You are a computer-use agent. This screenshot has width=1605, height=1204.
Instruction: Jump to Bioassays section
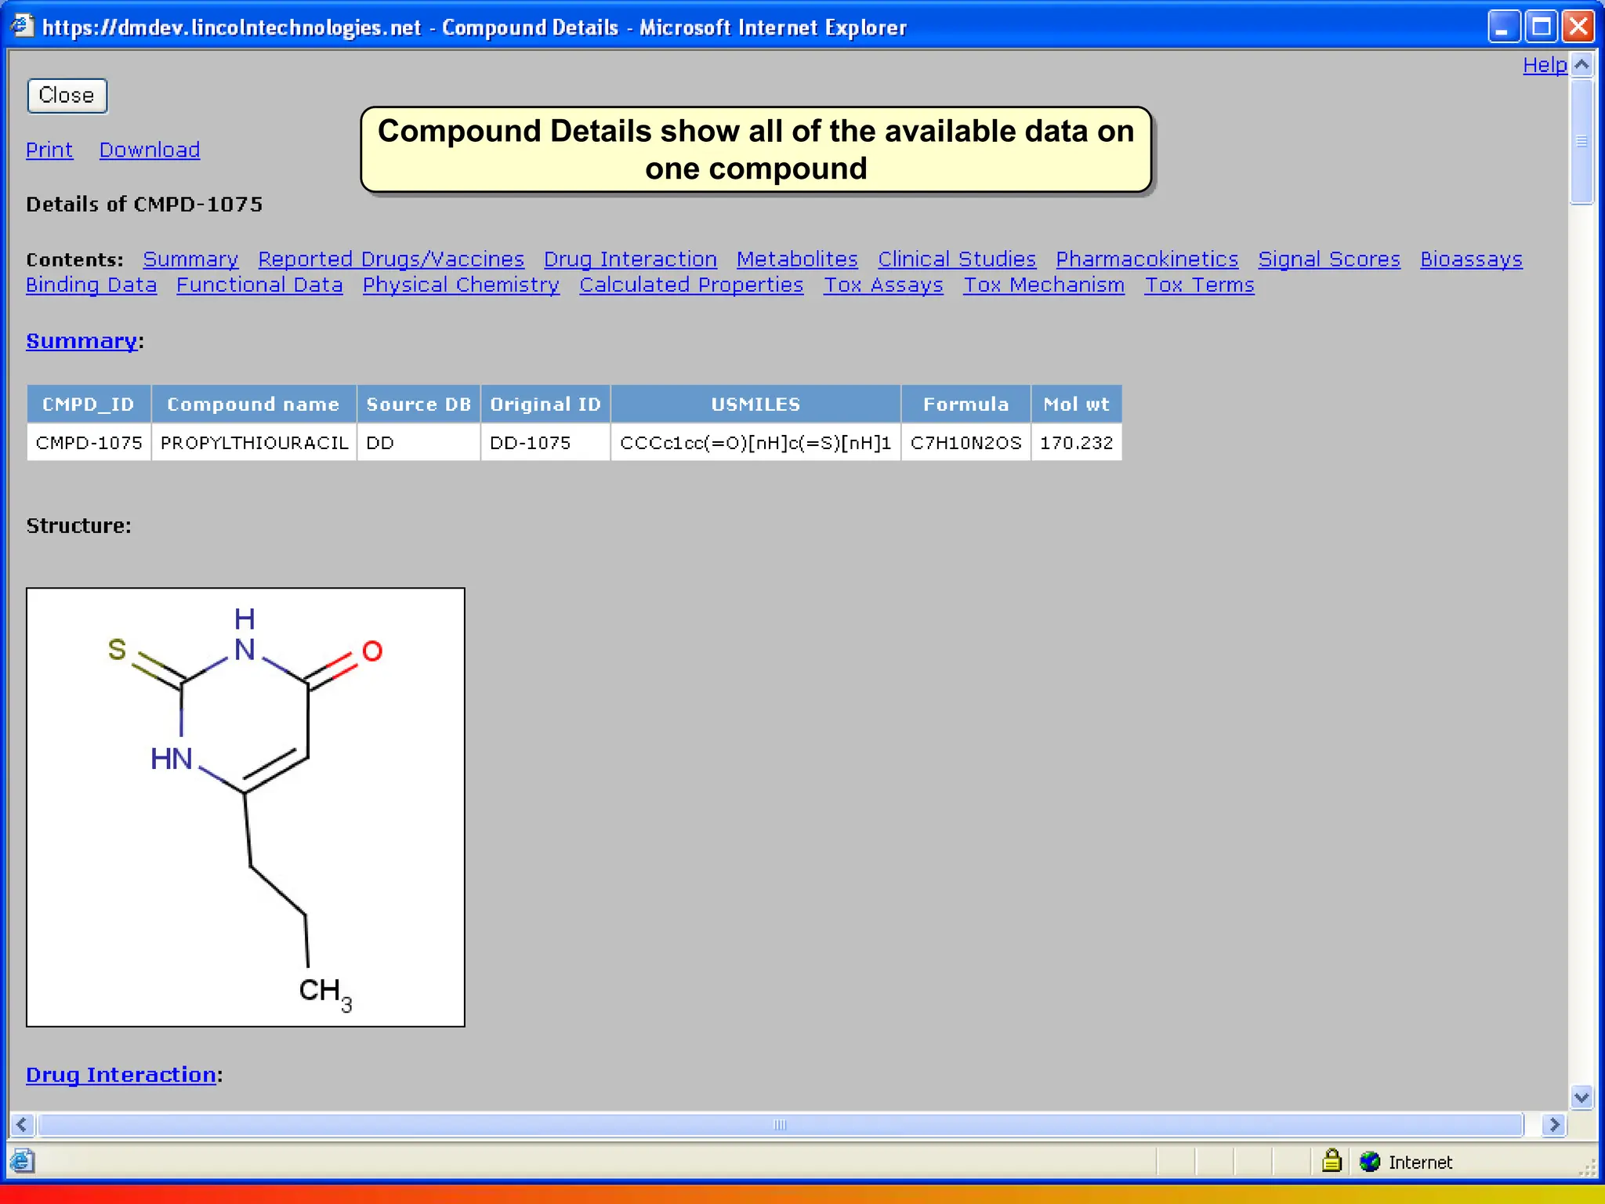(1471, 259)
